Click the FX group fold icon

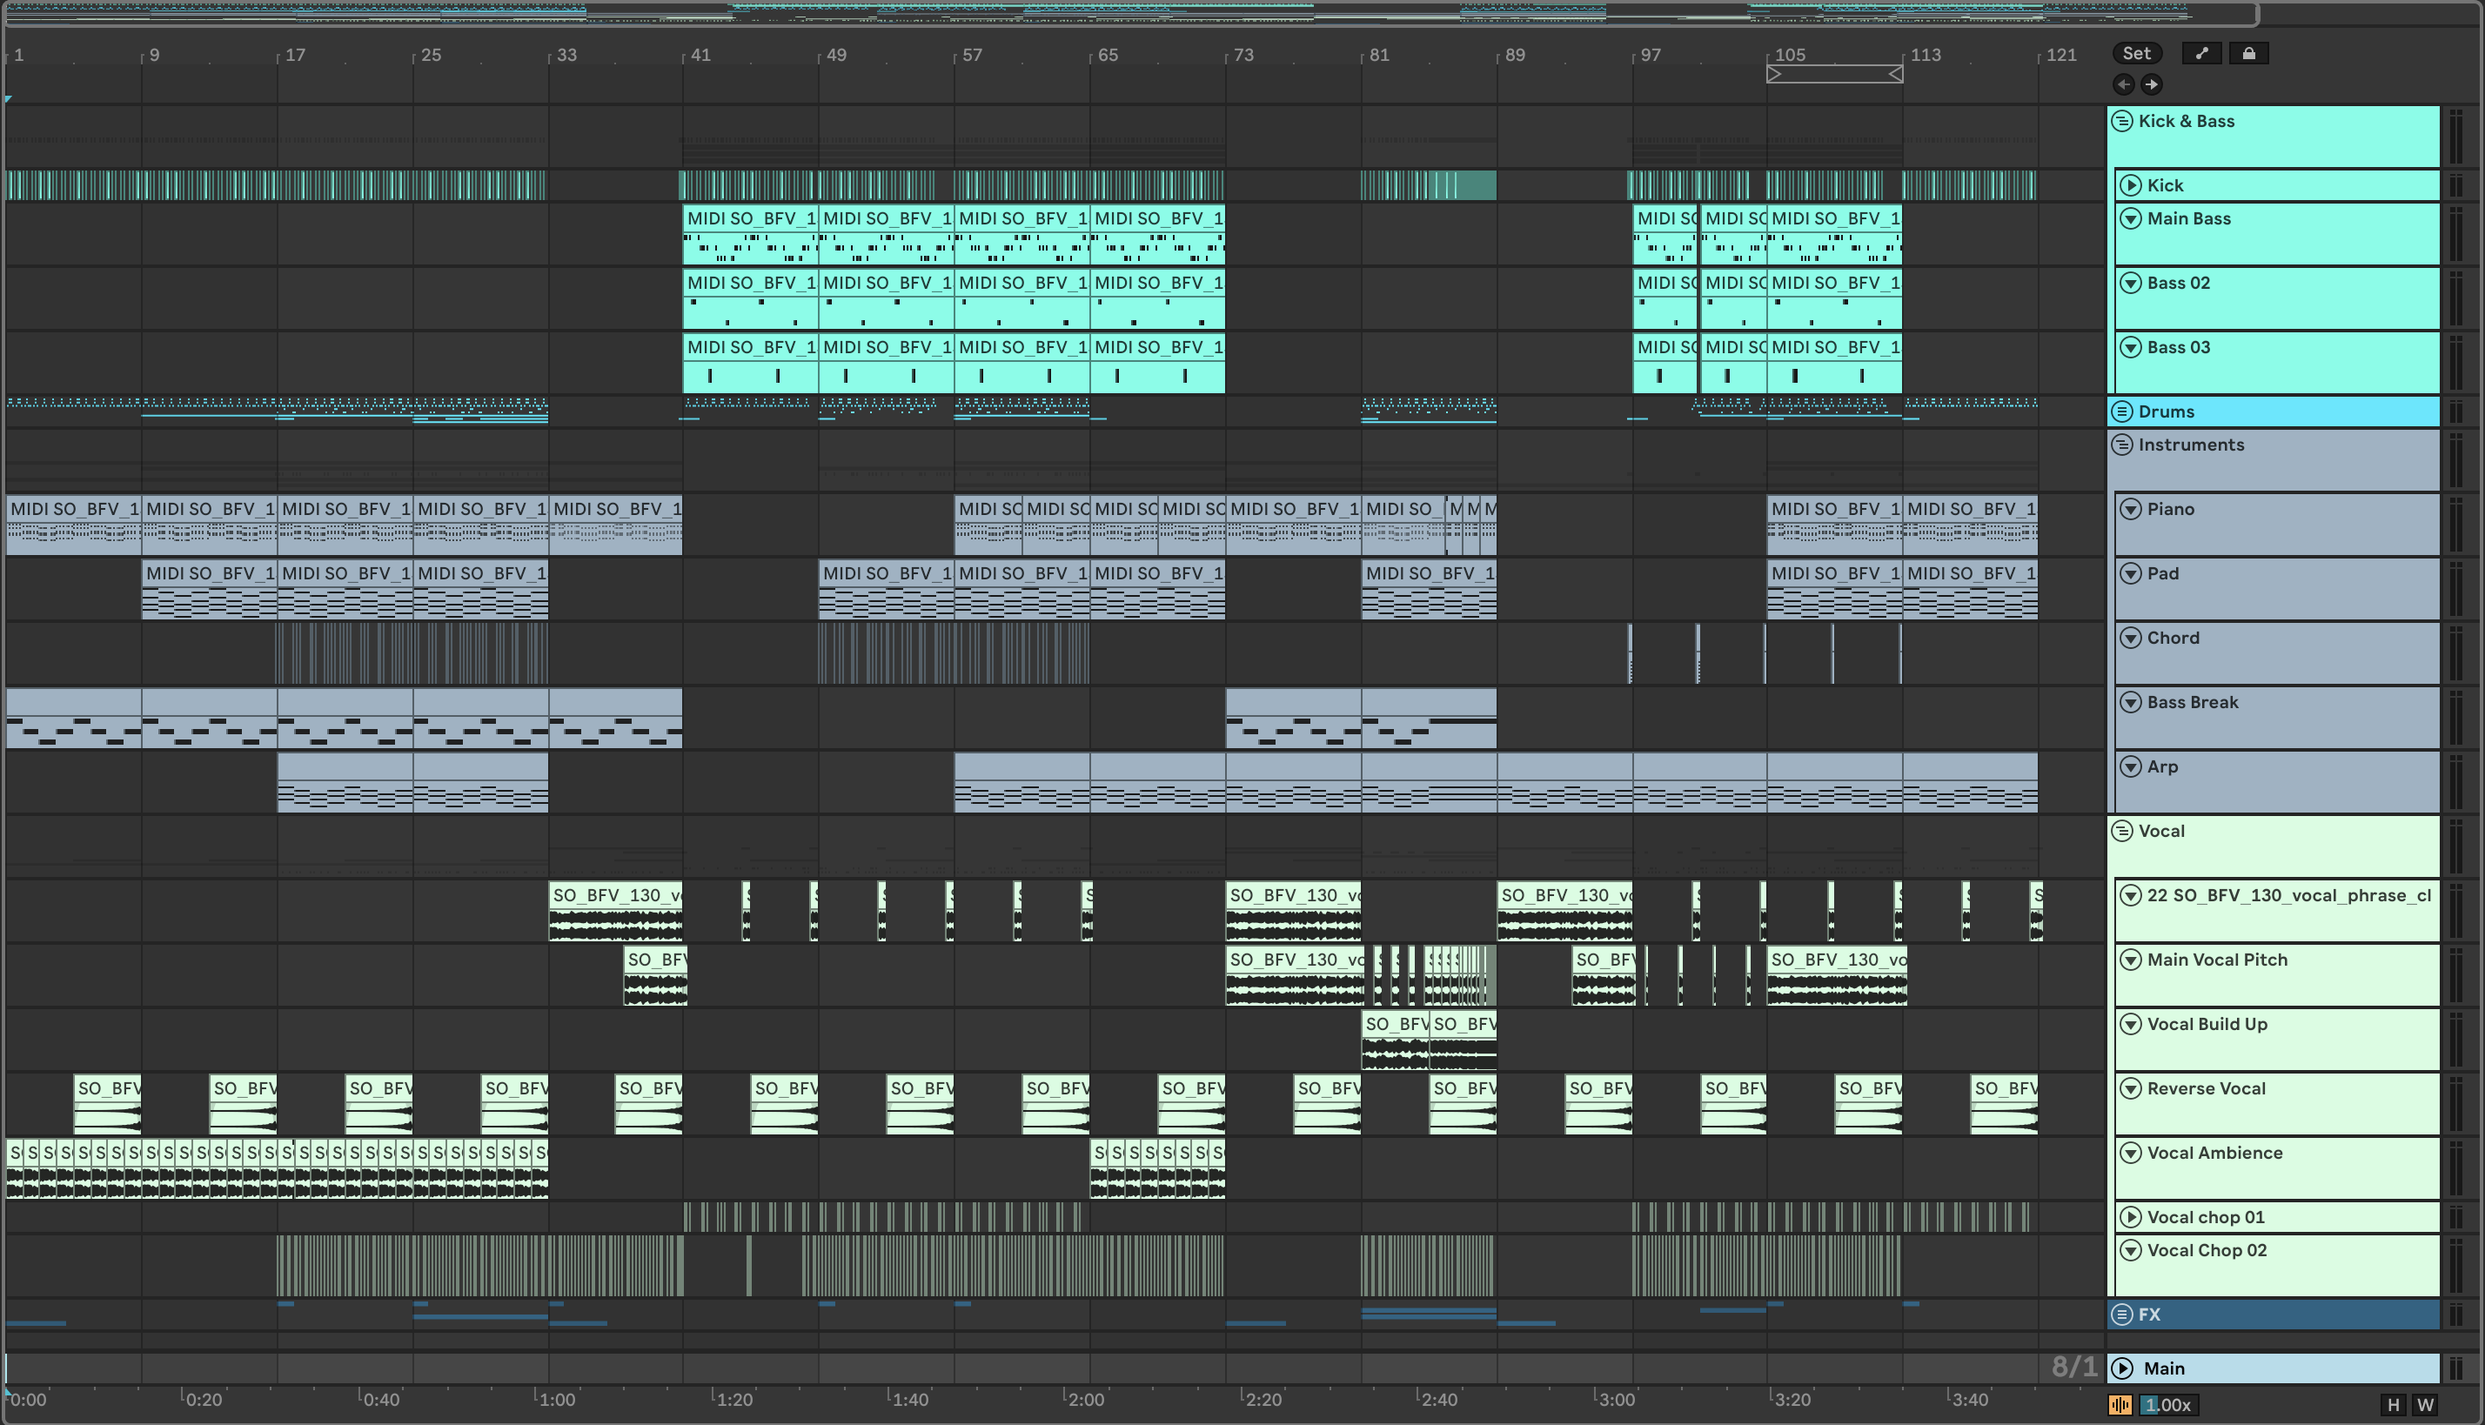click(x=2122, y=1315)
